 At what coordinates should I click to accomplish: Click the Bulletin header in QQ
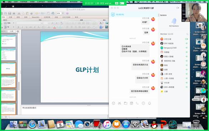tap(163, 15)
